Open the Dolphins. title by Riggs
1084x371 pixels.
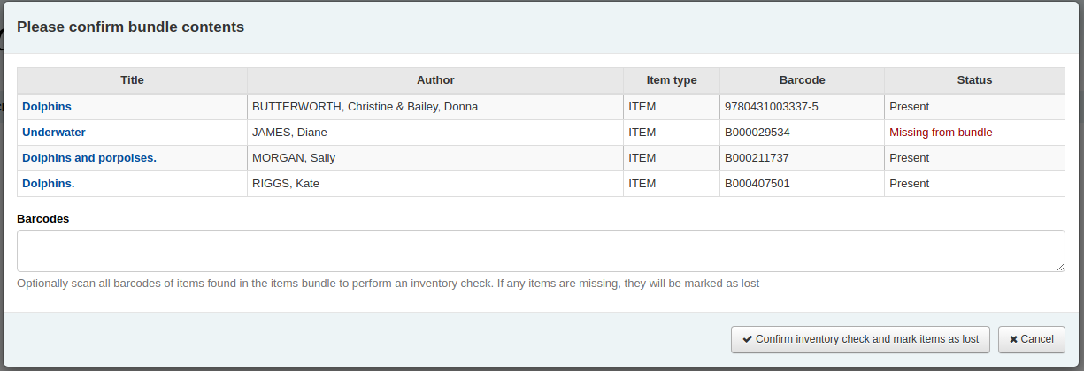[49, 184]
